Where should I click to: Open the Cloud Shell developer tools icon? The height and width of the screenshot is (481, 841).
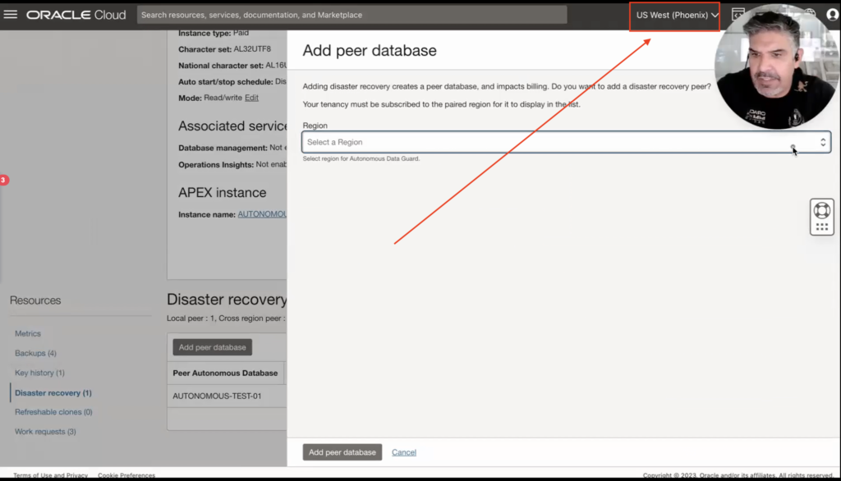(x=738, y=15)
